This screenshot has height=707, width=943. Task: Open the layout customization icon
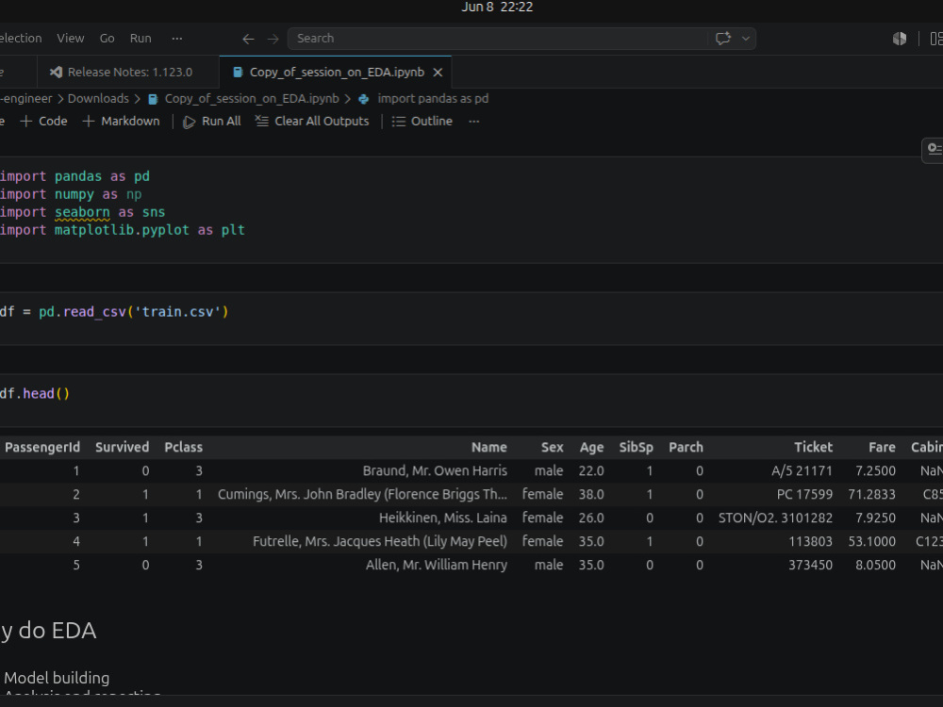click(x=935, y=39)
